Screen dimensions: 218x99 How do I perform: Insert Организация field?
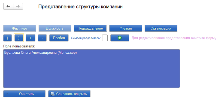(161, 28)
